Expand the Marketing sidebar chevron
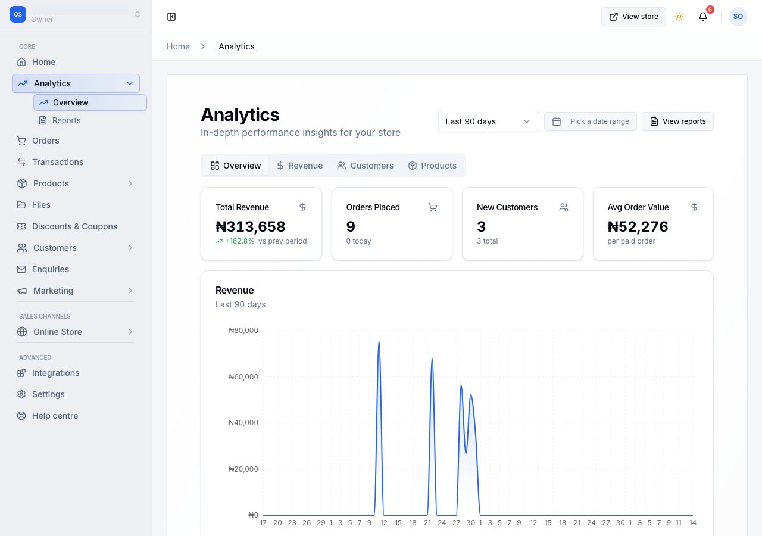This screenshot has height=536, width=762. (x=130, y=291)
